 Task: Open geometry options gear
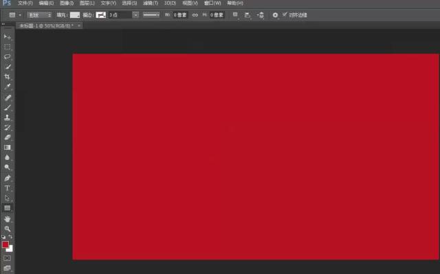click(x=275, y=15)
